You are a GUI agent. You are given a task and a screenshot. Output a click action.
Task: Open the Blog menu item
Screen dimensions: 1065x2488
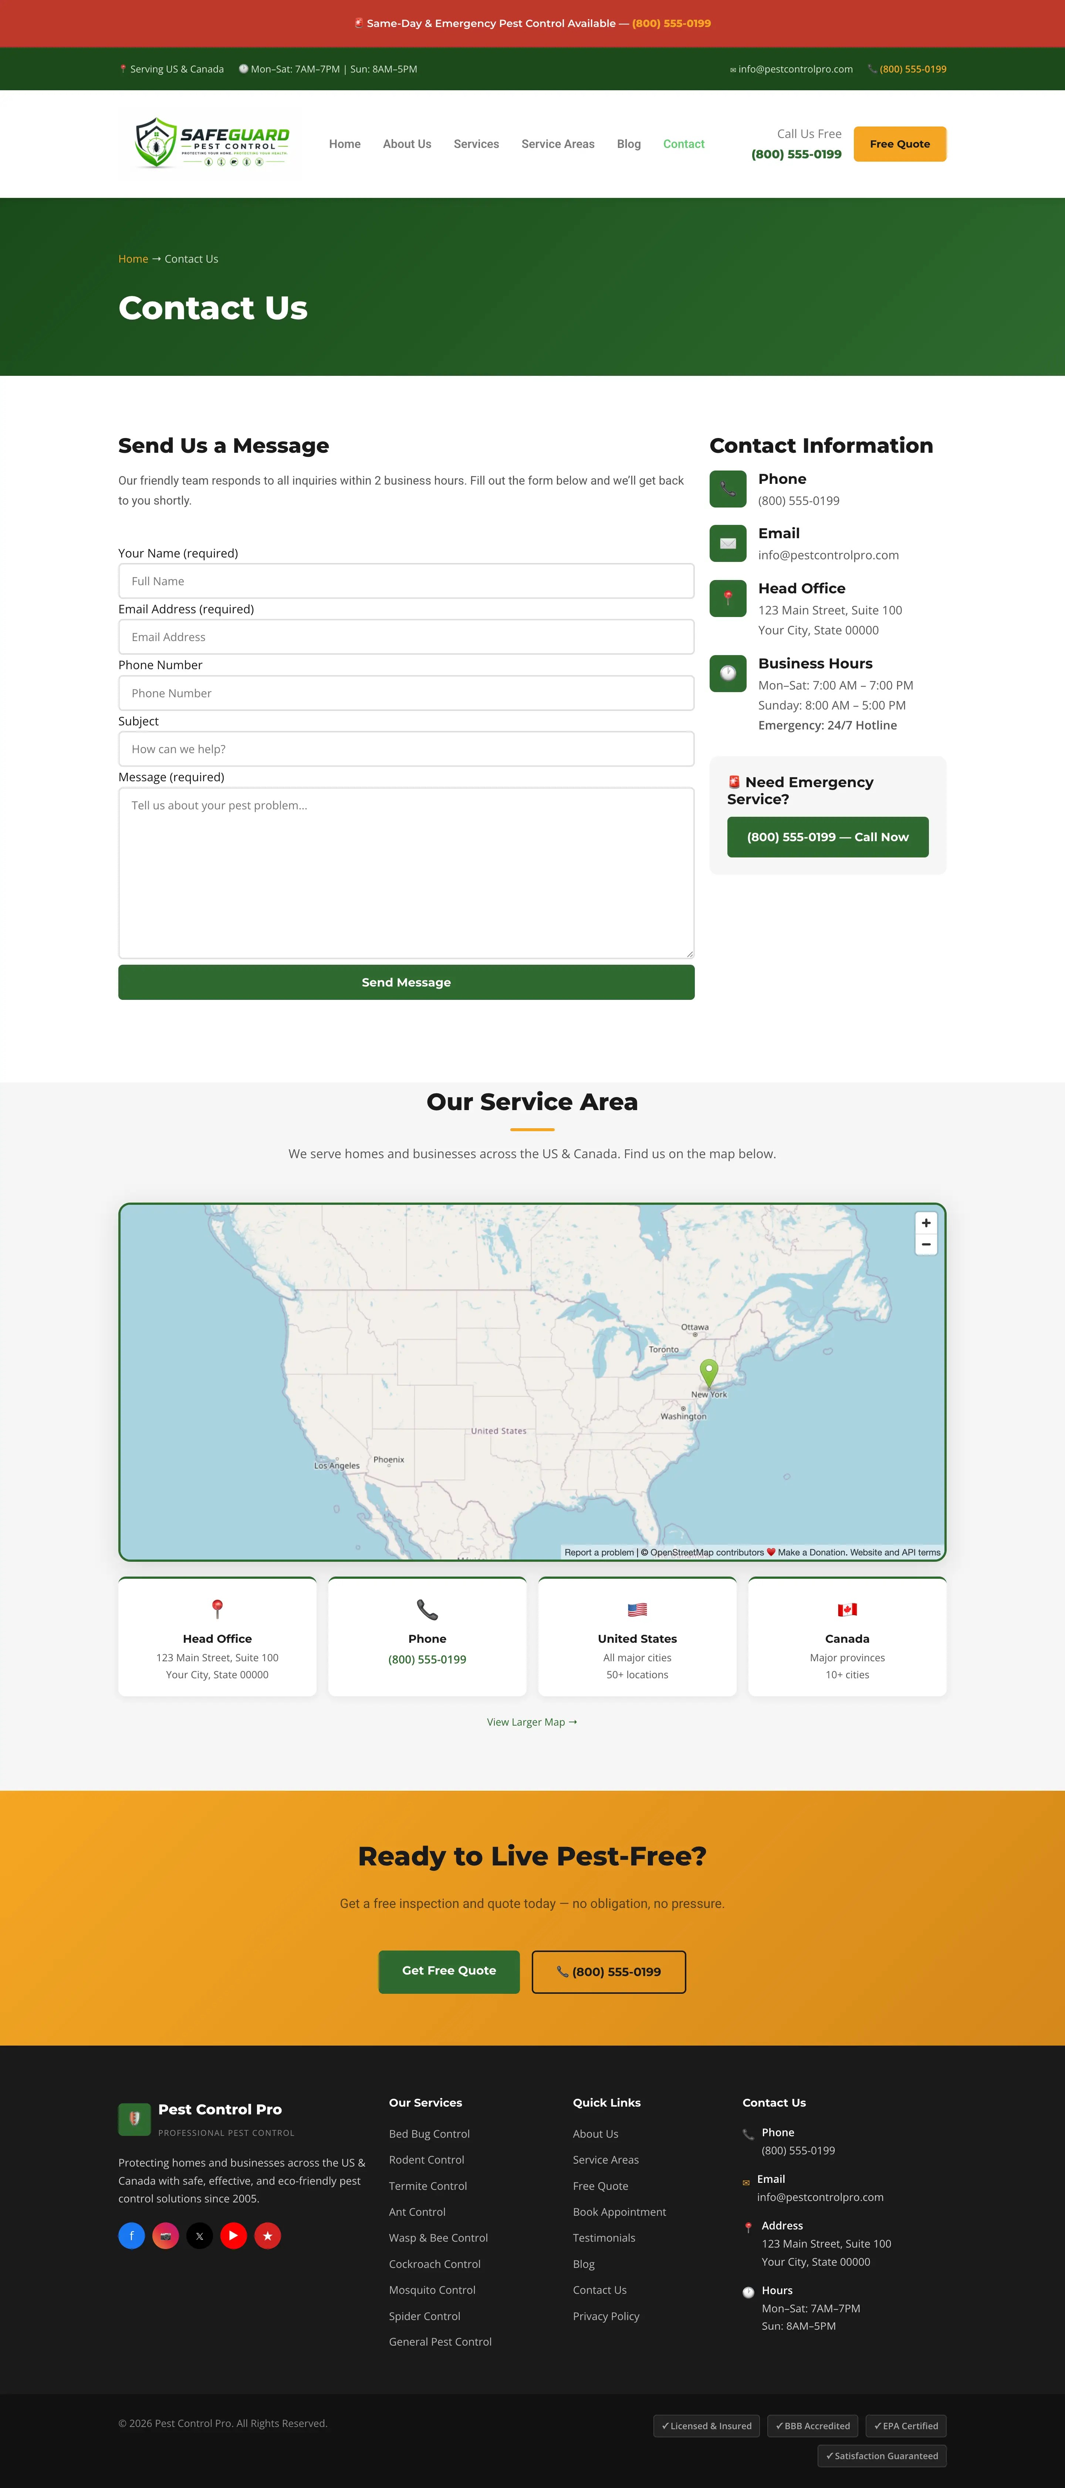[629, 144]
